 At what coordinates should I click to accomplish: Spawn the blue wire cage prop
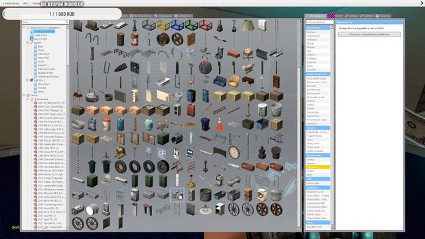[x=177, y=25]
